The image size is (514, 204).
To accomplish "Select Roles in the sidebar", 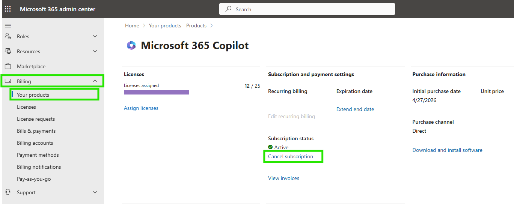I will click(x=23, y=36).
